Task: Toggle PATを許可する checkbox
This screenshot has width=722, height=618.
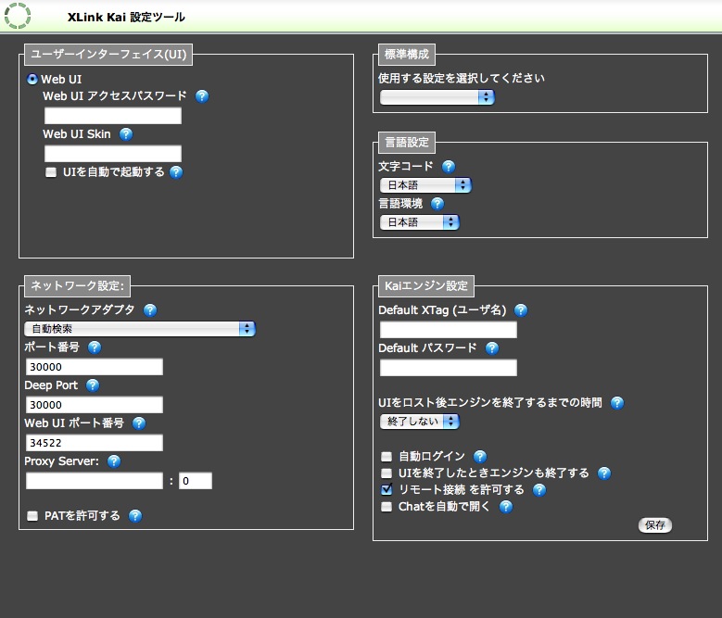Action: click(32, 516)
